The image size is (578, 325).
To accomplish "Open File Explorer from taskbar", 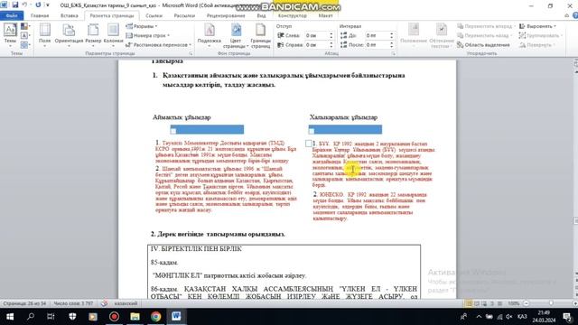I will pyautogui.click(x=135, y=317).
